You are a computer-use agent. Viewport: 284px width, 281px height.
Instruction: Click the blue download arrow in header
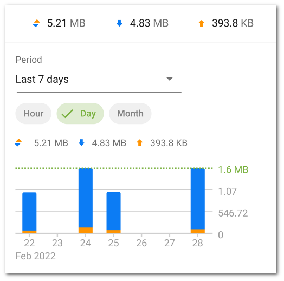(x=119, y=23)
